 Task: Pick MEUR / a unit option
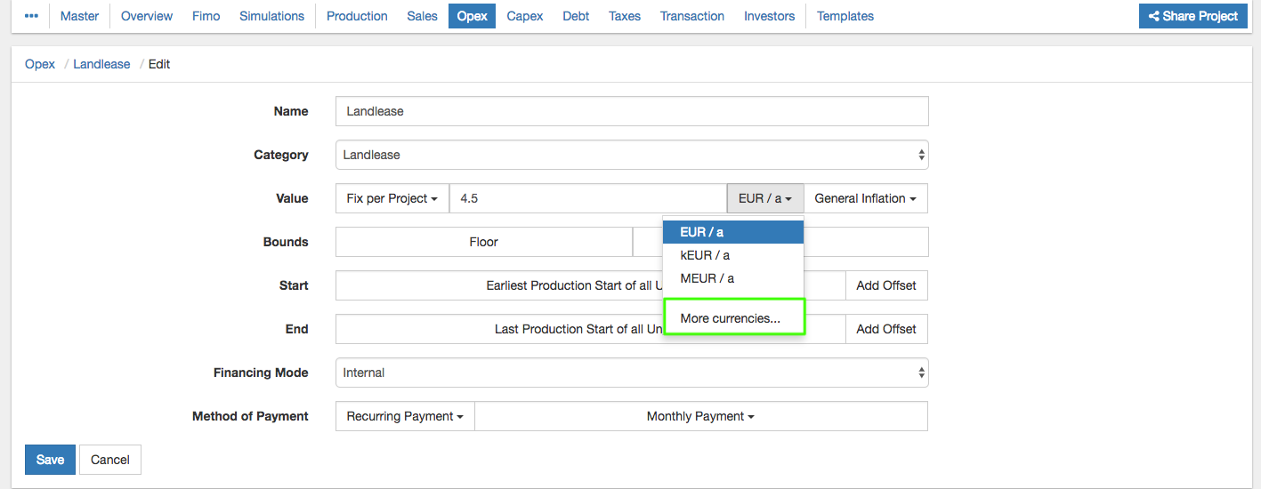[707, 278]
